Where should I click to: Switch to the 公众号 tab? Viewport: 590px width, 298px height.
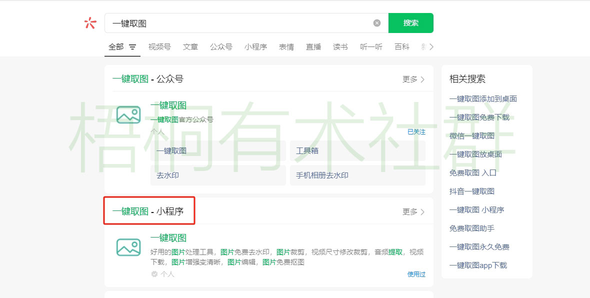(221, 46)
